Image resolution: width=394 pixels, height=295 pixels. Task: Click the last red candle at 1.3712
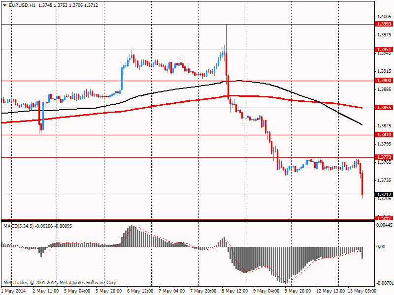pos(362,184)
